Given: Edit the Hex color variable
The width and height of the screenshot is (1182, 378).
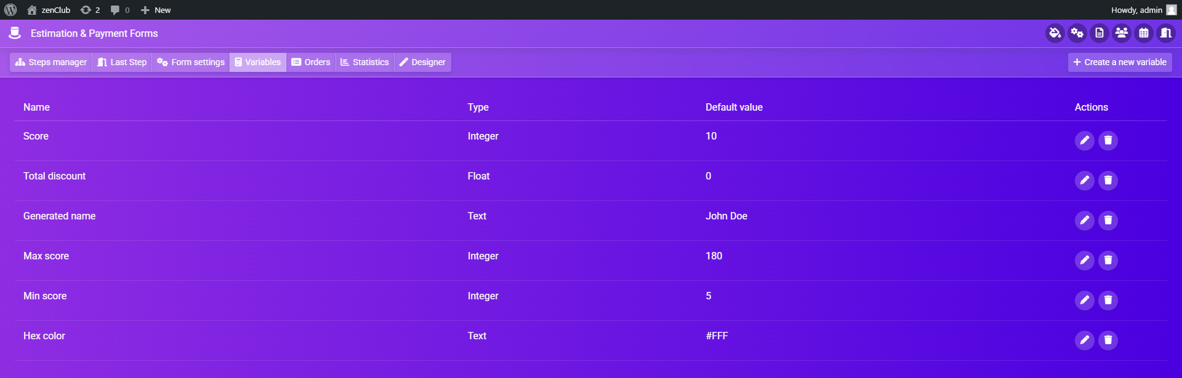Looking at the screenshot, I should pos(1085,341).
